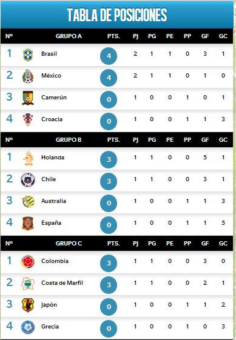Click the Camerún federation badge
This screenshot has height=340, width=236.
coord(28,98)
